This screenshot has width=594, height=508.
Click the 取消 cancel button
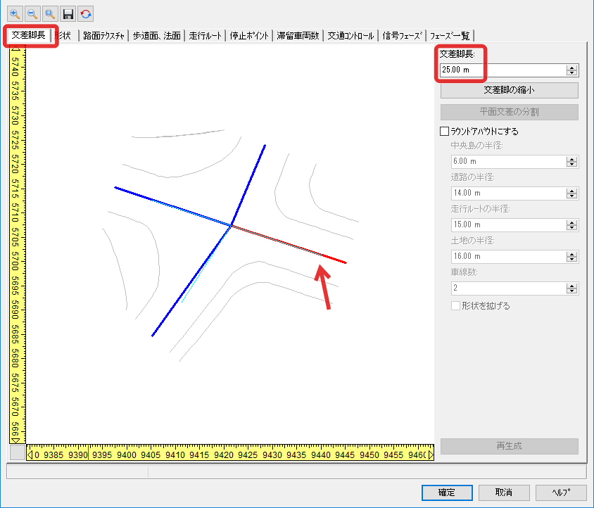[504, 493]
